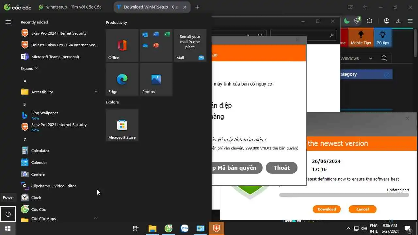Toggle browser dark mode moon icon

click(347, 21)
